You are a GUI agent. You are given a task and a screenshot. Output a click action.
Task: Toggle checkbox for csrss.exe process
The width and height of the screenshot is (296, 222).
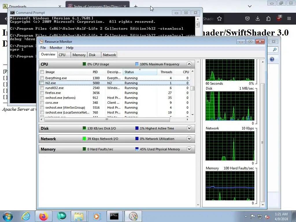tap(42, 103)
